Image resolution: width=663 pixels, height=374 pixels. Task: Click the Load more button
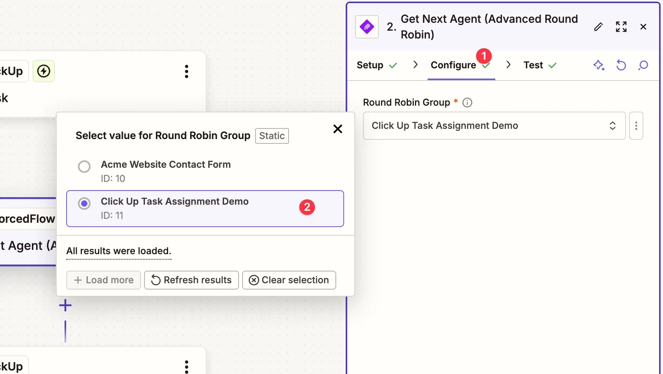coord(104,280)
